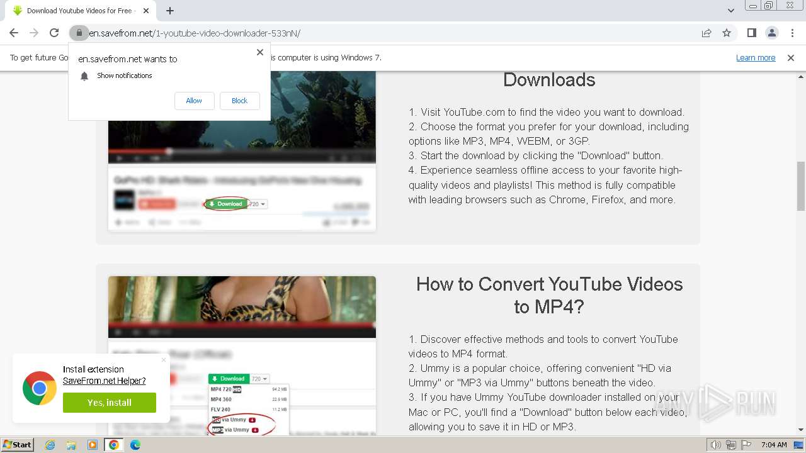This screenshot has height=453, width=806.
Task: Click 'Discover effective methods and tools' step text
Action: click(x=543, y=347)
